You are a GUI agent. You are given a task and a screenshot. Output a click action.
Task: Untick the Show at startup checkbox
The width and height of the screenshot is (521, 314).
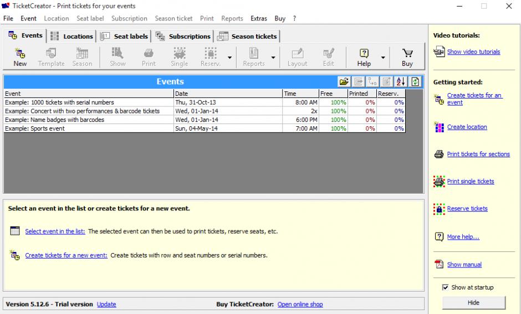pyautogui.click(x=445, y=287)
